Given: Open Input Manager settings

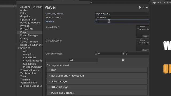Looking at the screenshot, I should pos(28,19).
